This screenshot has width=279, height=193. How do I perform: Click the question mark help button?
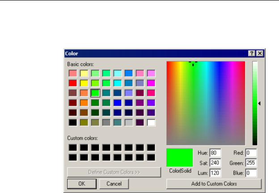[252, 53]
